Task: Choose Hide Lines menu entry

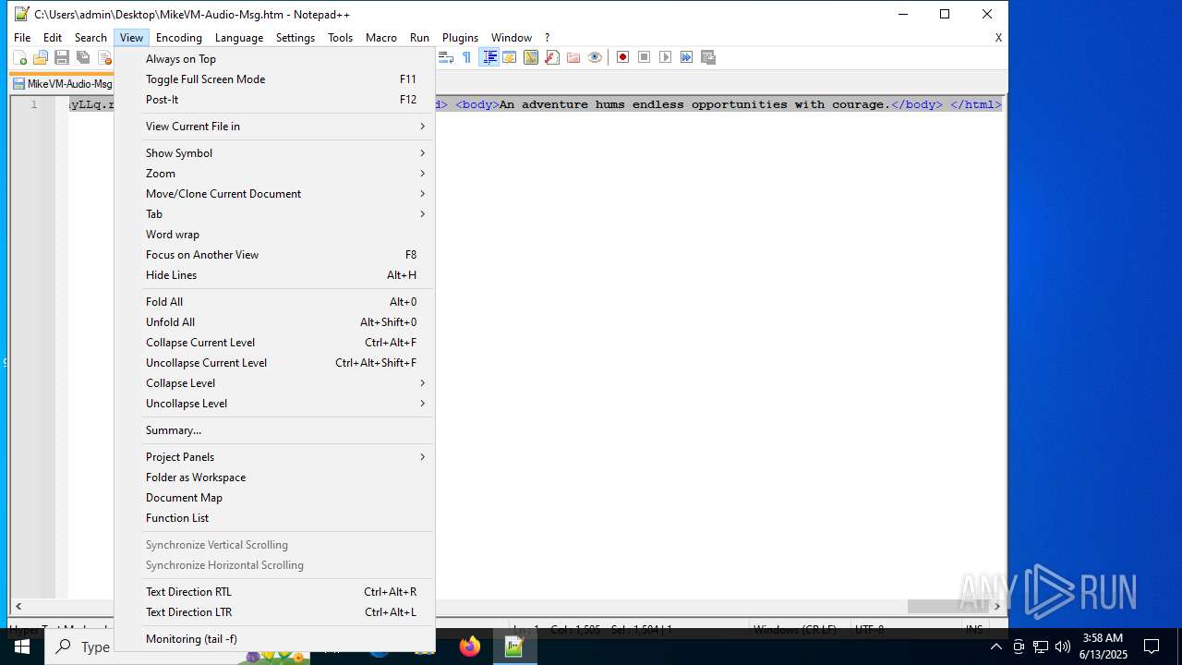Action: [x=274, y=275]
